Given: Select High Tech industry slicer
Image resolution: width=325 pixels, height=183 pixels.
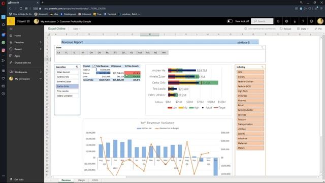Looking at the screenshot, I should pos(250,91).
